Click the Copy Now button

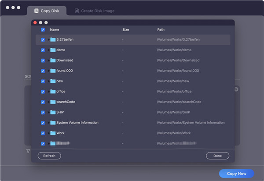236,174
